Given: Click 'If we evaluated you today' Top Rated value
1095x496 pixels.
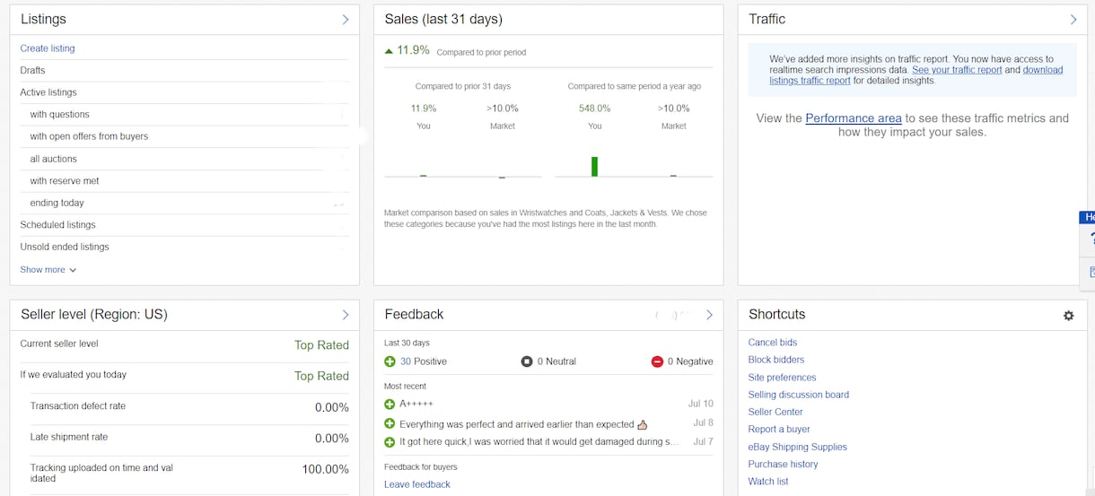Looking at the screenshot, I should (321, 377).
